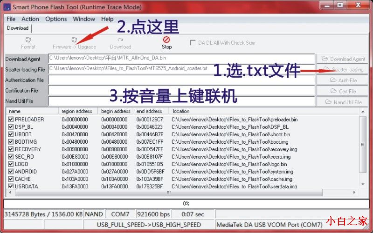Click the DSP_BL file location path

(230, 127)
